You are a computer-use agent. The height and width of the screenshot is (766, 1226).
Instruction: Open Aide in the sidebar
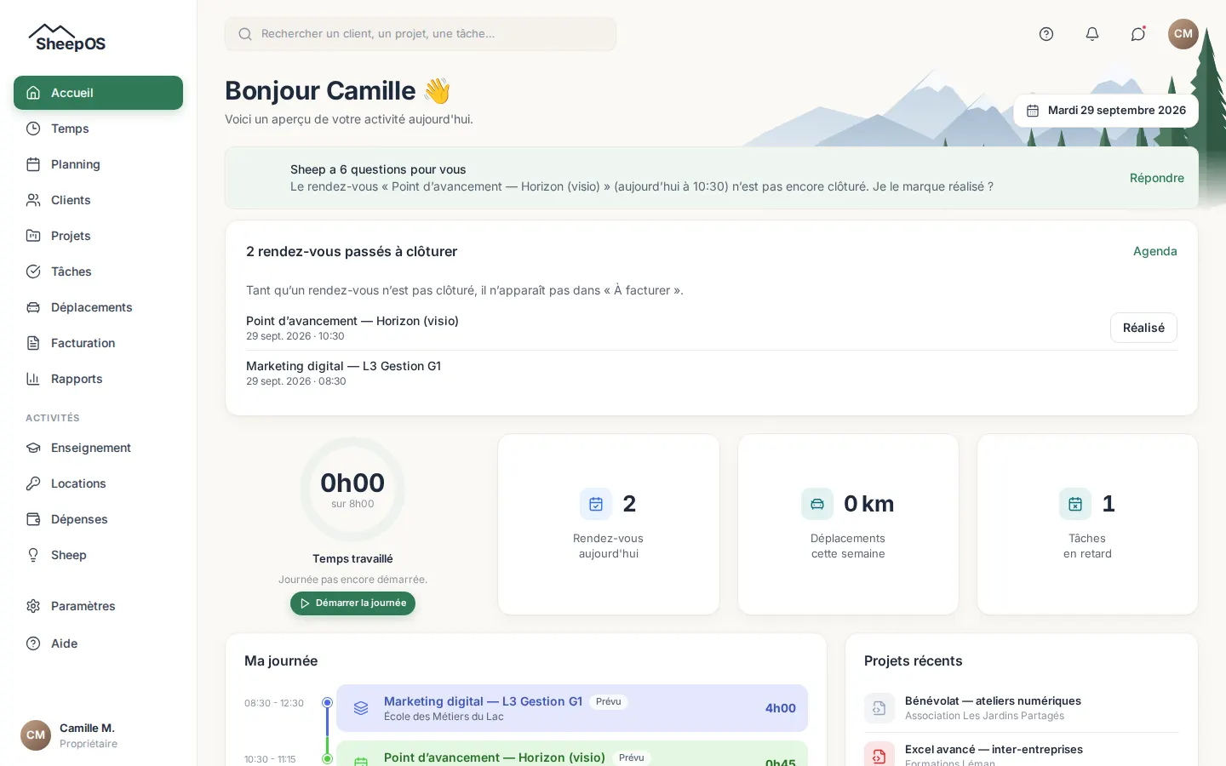tap(98, 643)
